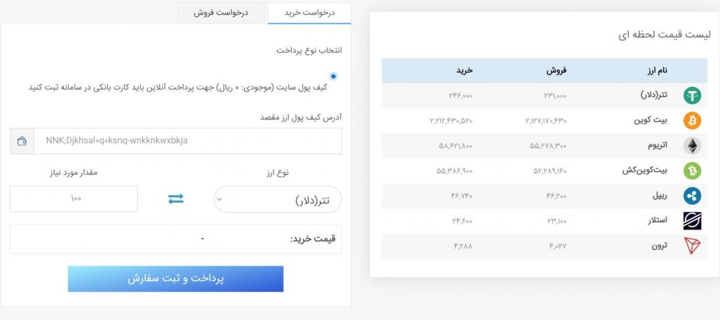Image resolution: width=720 pixels, height=320 pixels.
Task: Click the Ripple blue icon
Action: (x=692, y=196)
